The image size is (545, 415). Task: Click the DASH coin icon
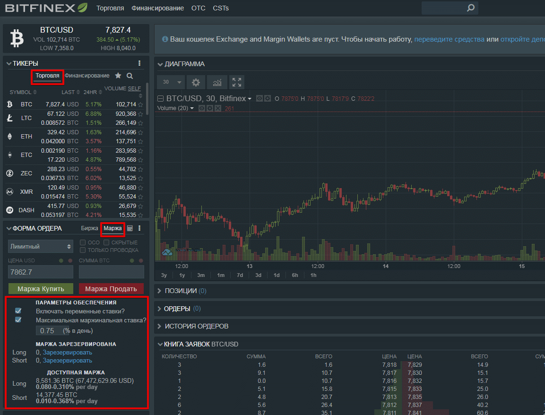click(x=10, y=210)
